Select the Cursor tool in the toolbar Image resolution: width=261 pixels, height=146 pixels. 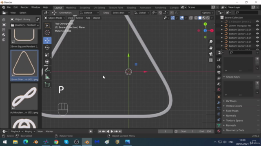pyautogui.click(x=47, y=32)
